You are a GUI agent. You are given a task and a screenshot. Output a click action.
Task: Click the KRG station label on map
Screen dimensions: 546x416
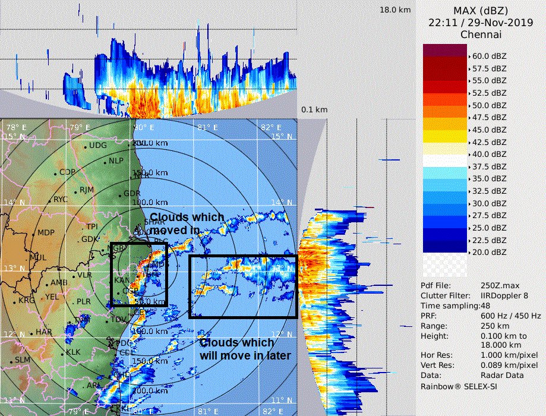pos(27,300)
